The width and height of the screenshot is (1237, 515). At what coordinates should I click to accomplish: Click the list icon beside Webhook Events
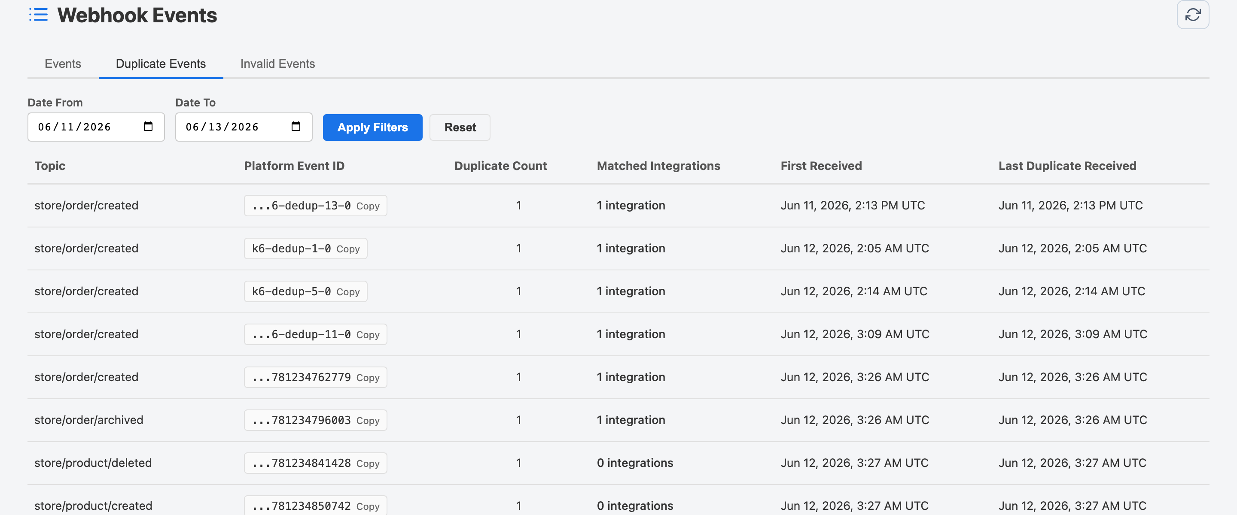tap(38, 15)
